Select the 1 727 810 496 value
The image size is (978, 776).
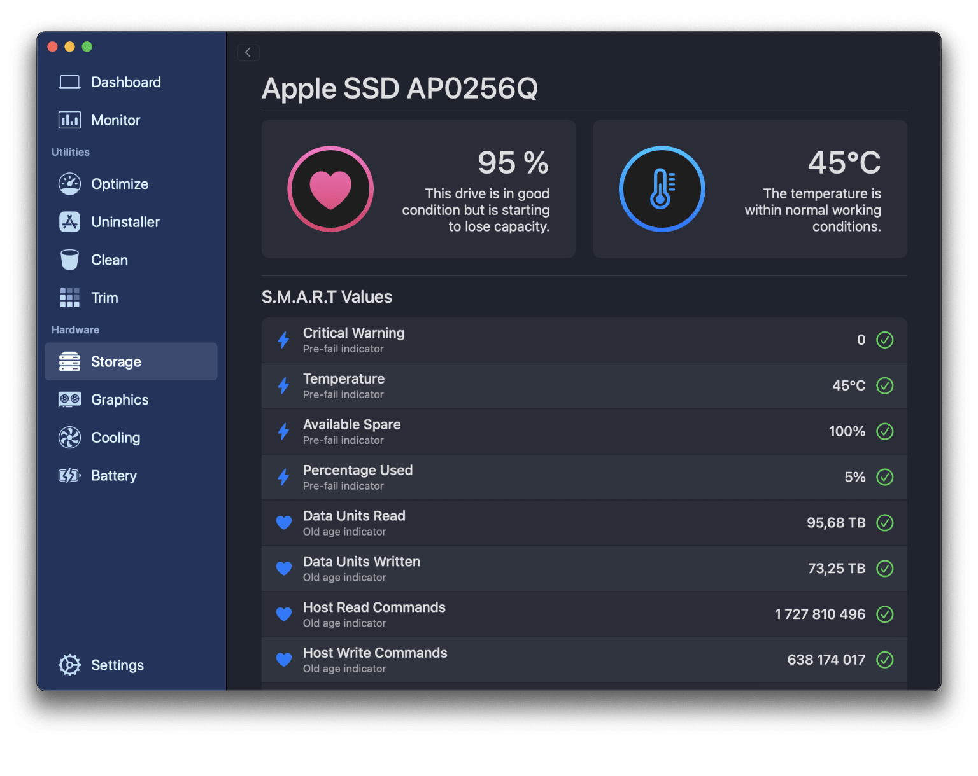tap(820, 614)
